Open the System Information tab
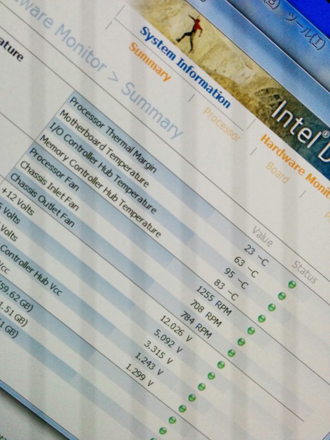330x440 pixels. tap(185, 68)
